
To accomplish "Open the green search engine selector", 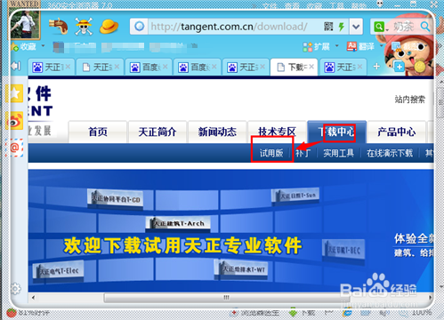I will coord(381,27).
